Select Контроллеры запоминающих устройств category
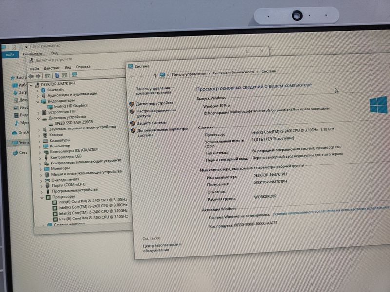The image size is (390, 292). [x=86, y=162]
